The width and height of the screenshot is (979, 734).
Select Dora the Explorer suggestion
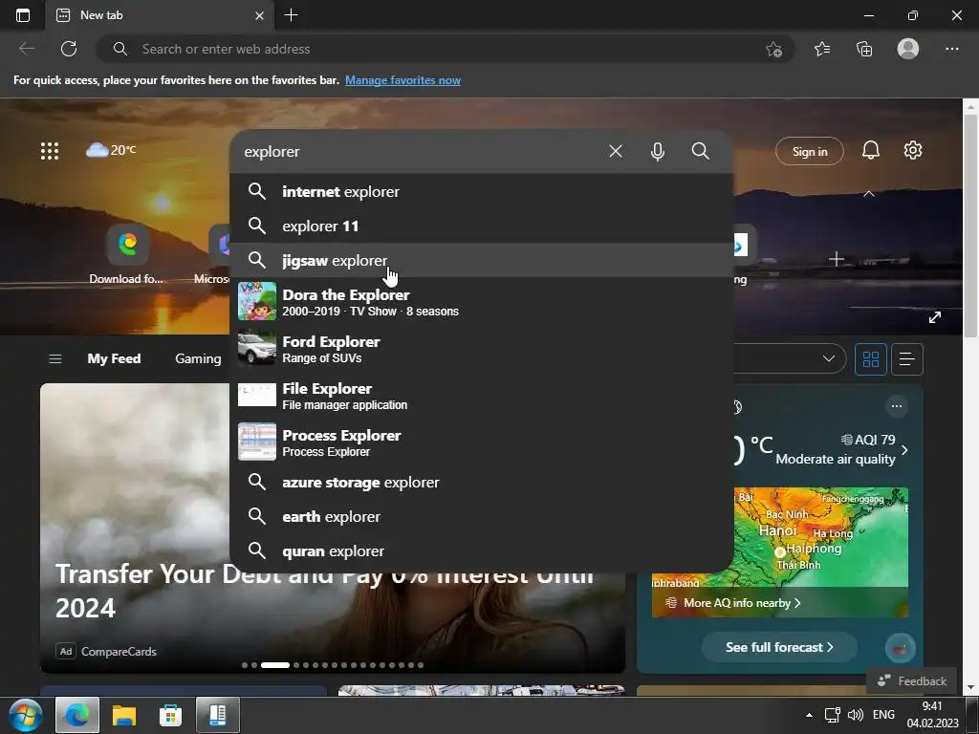[482, 301]
